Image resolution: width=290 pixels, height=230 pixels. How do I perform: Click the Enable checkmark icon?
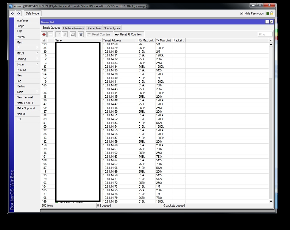[x=58, y=34]
